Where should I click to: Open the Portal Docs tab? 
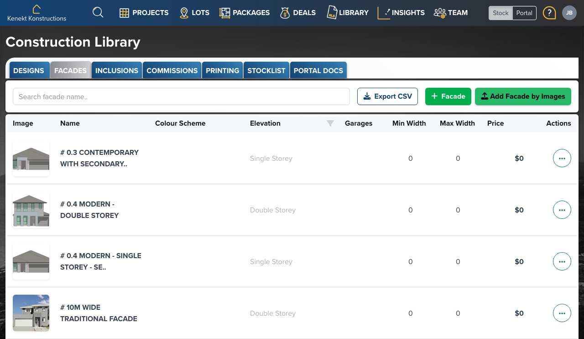318,70
